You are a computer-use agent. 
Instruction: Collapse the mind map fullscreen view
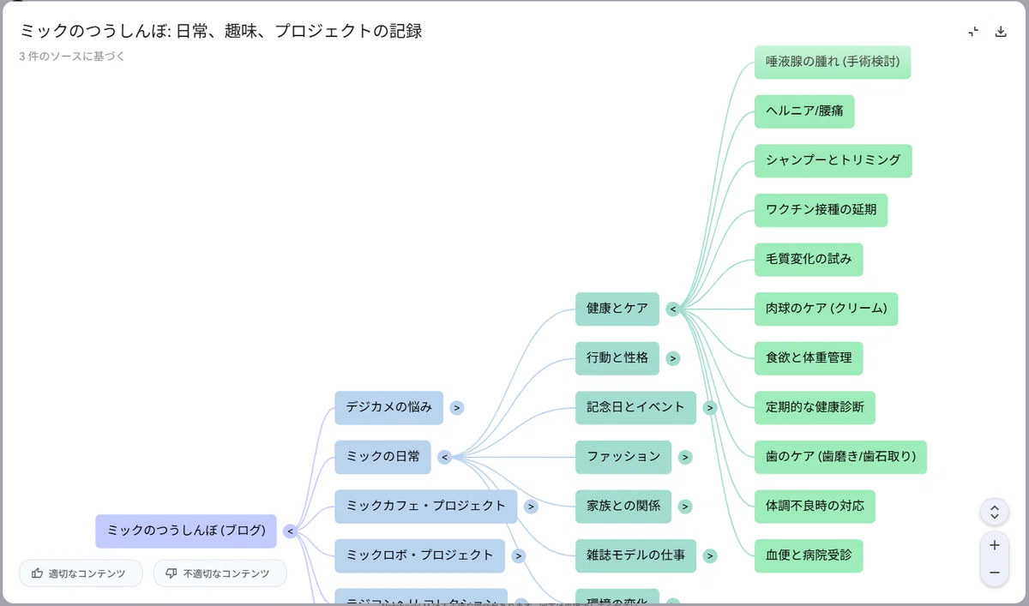pyautogui.click(x=973, y=32)
